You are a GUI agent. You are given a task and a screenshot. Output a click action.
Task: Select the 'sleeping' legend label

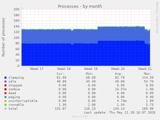16,78
